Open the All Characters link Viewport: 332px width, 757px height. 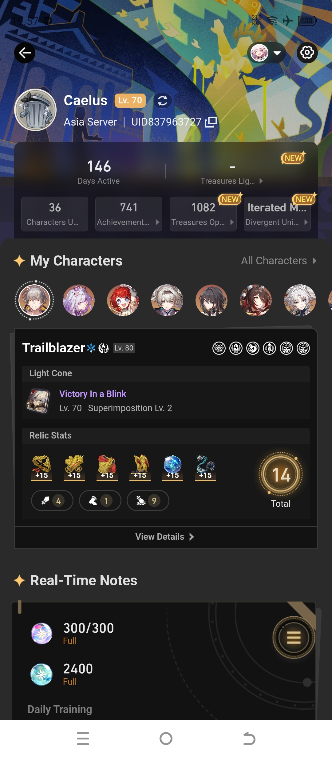(279, 261)
